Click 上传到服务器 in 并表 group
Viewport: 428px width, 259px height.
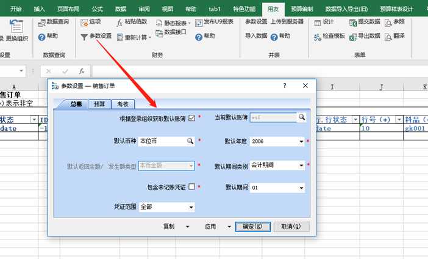click(287, 21)
